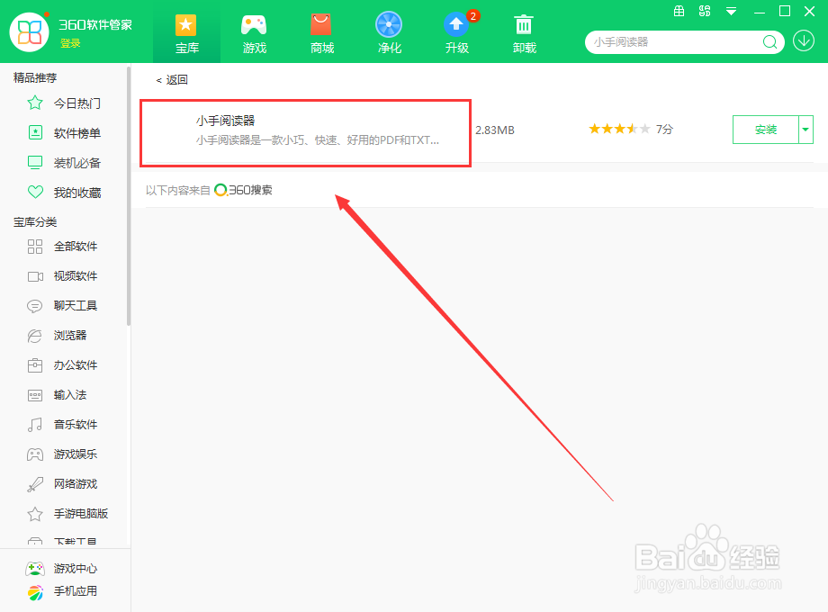This screenshot has width=828, height=612.
Task: Select 聊天工具 category
Action: pyautogui.click(x=76, y=305)
